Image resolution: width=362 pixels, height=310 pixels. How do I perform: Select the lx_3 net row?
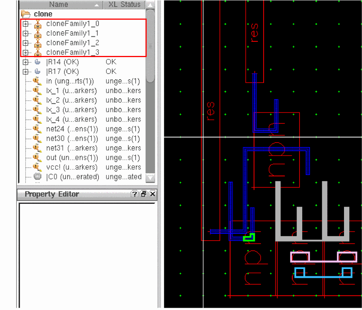[72, 110]
